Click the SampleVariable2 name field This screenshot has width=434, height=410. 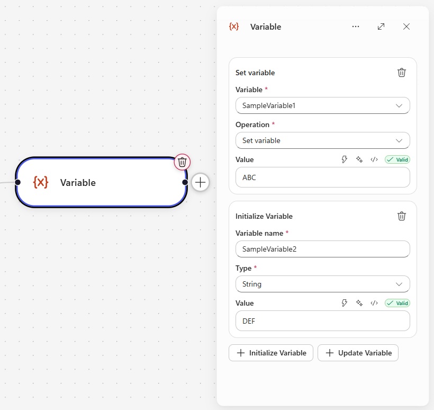[322, 249]
